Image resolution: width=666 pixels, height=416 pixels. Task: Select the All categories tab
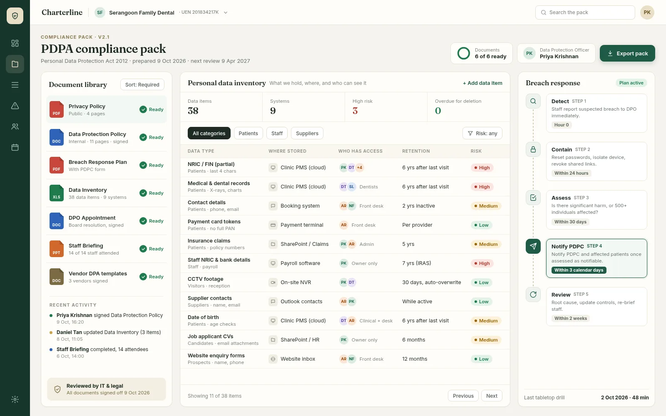pos(209,133)
